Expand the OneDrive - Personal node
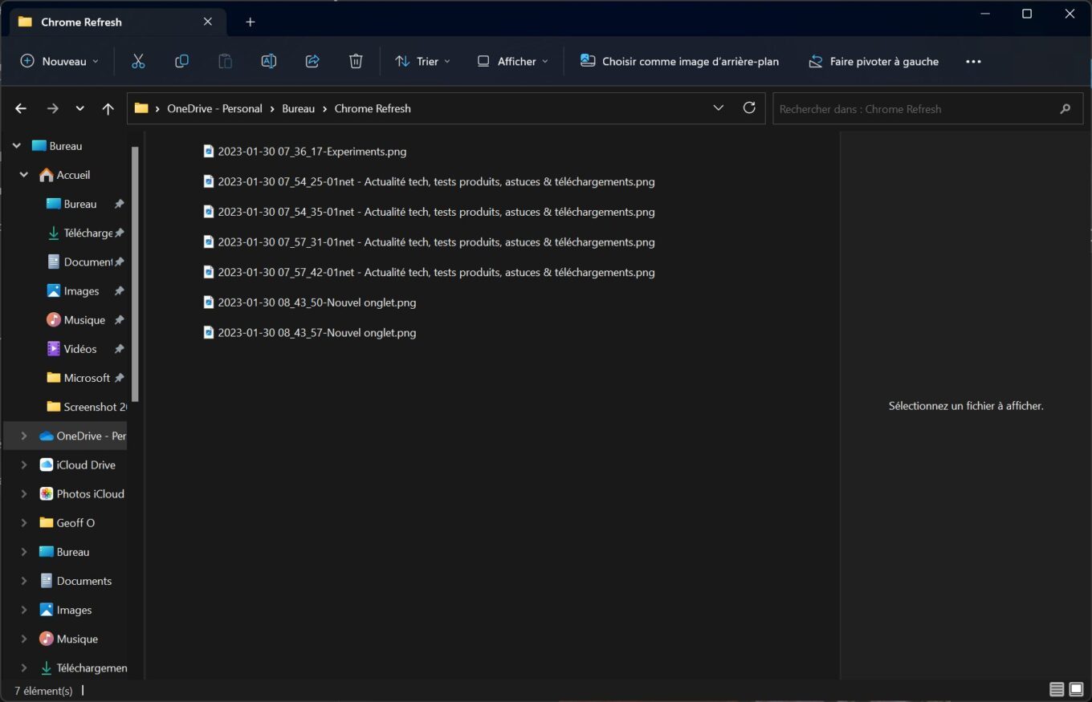Viewport: 1092px width, 702px height. pos(23,436)
